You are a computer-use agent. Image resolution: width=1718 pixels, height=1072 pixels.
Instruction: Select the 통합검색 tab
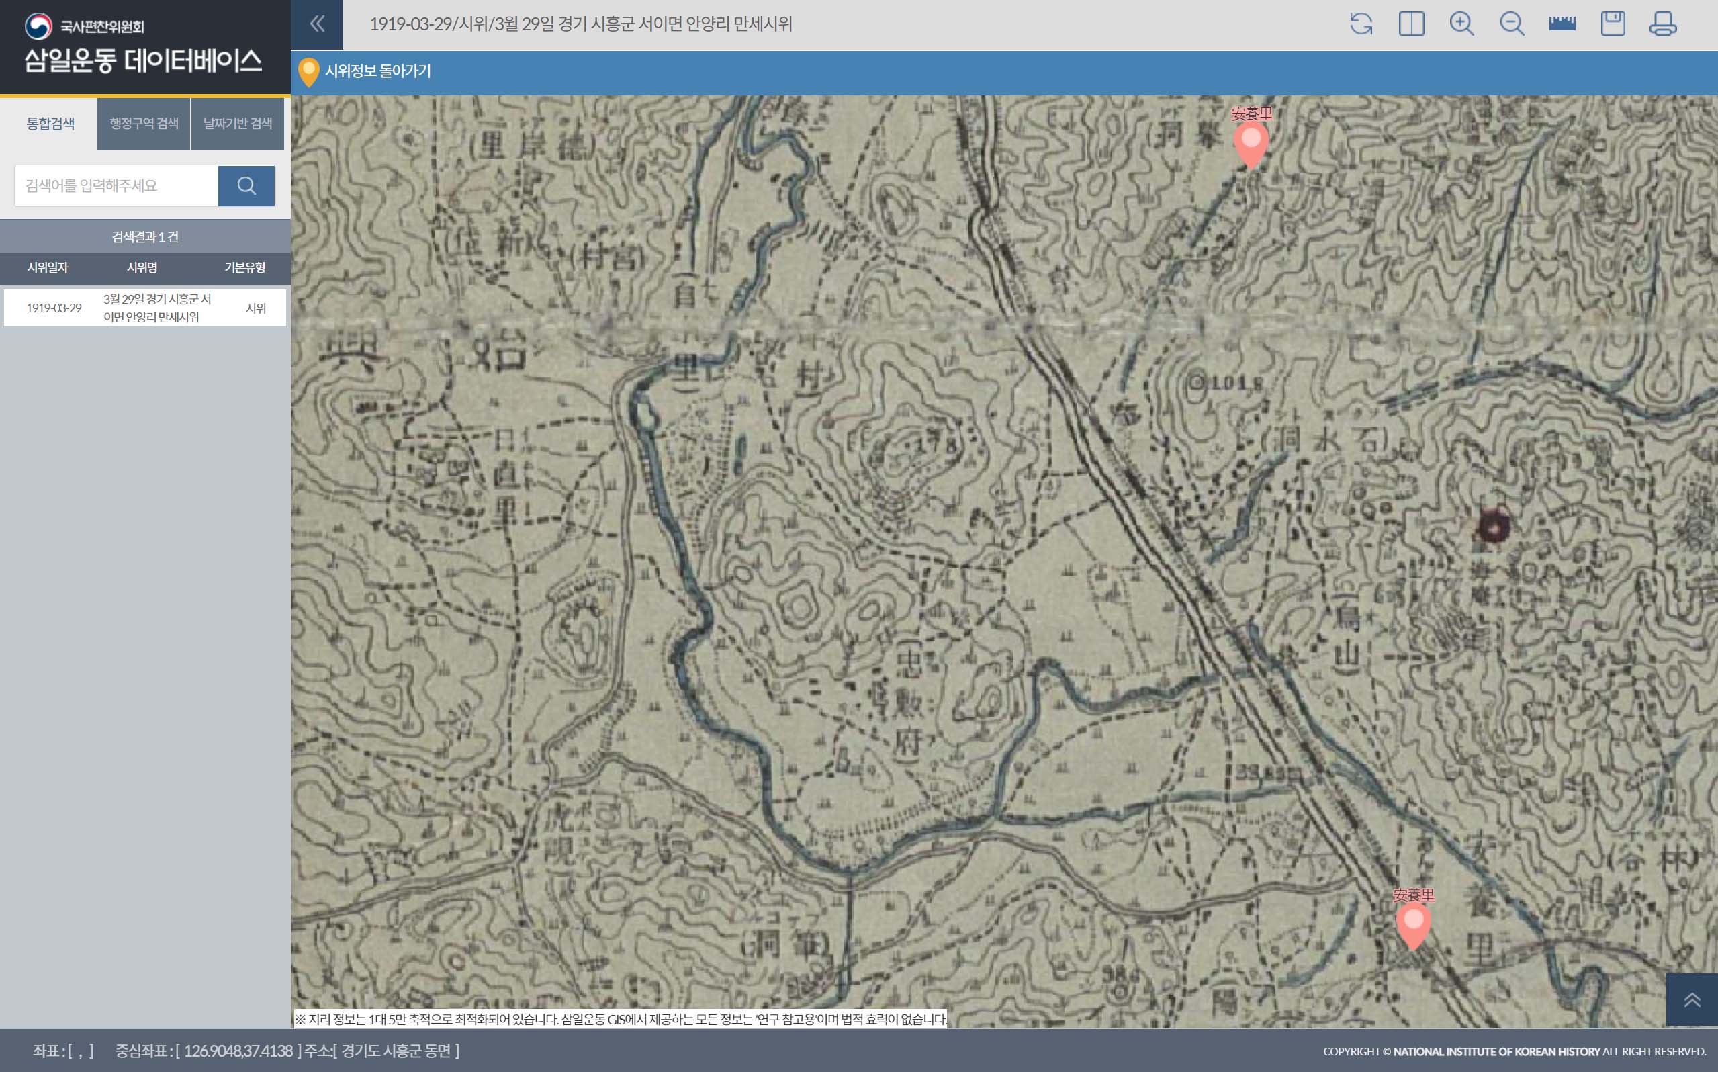50,124
